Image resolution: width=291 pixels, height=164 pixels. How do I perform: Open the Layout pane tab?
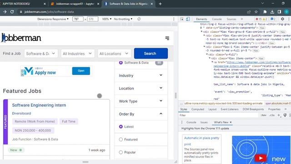click(x=212, y=109)
